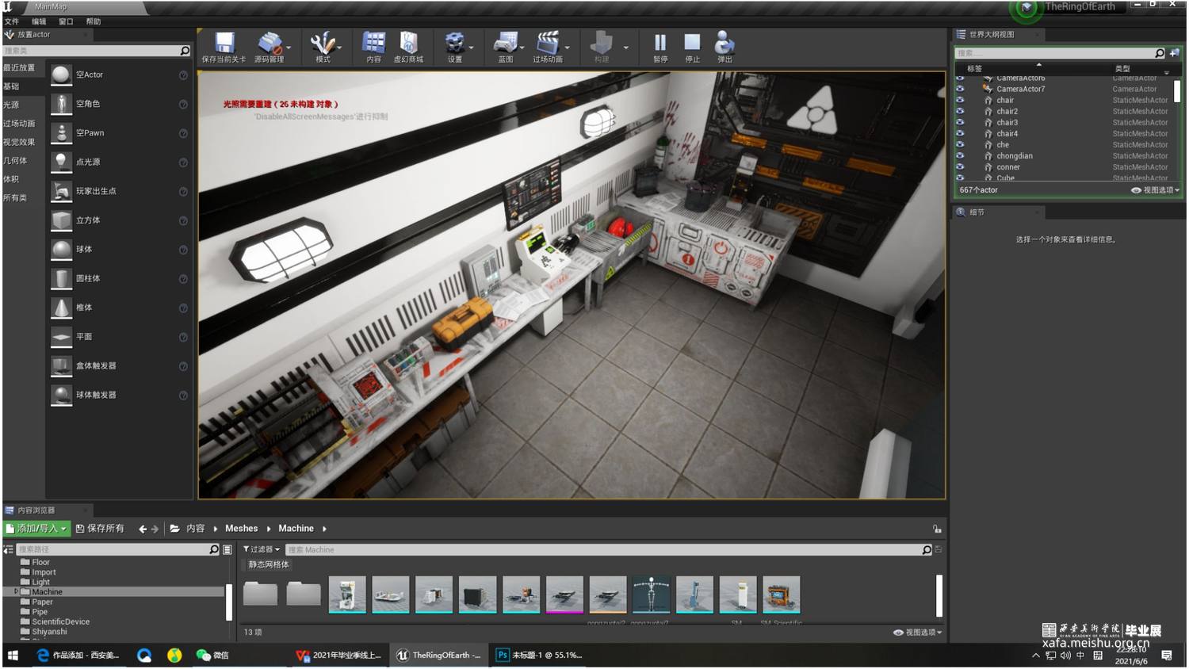Click the Eject (弹出) toolbar icon
The width and height of the screenshot is (1189, 669).
[x=724, y=44]
